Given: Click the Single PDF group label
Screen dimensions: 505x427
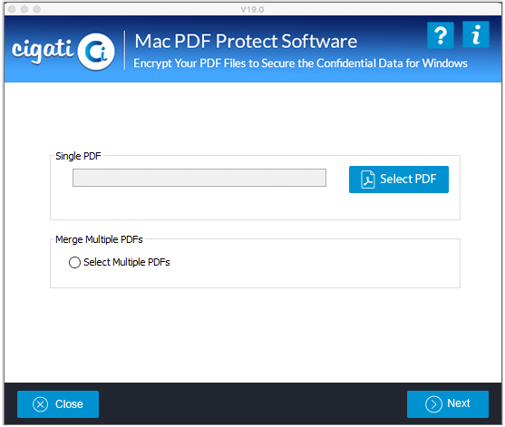Looking at the screenshot, I should (78, 156).
